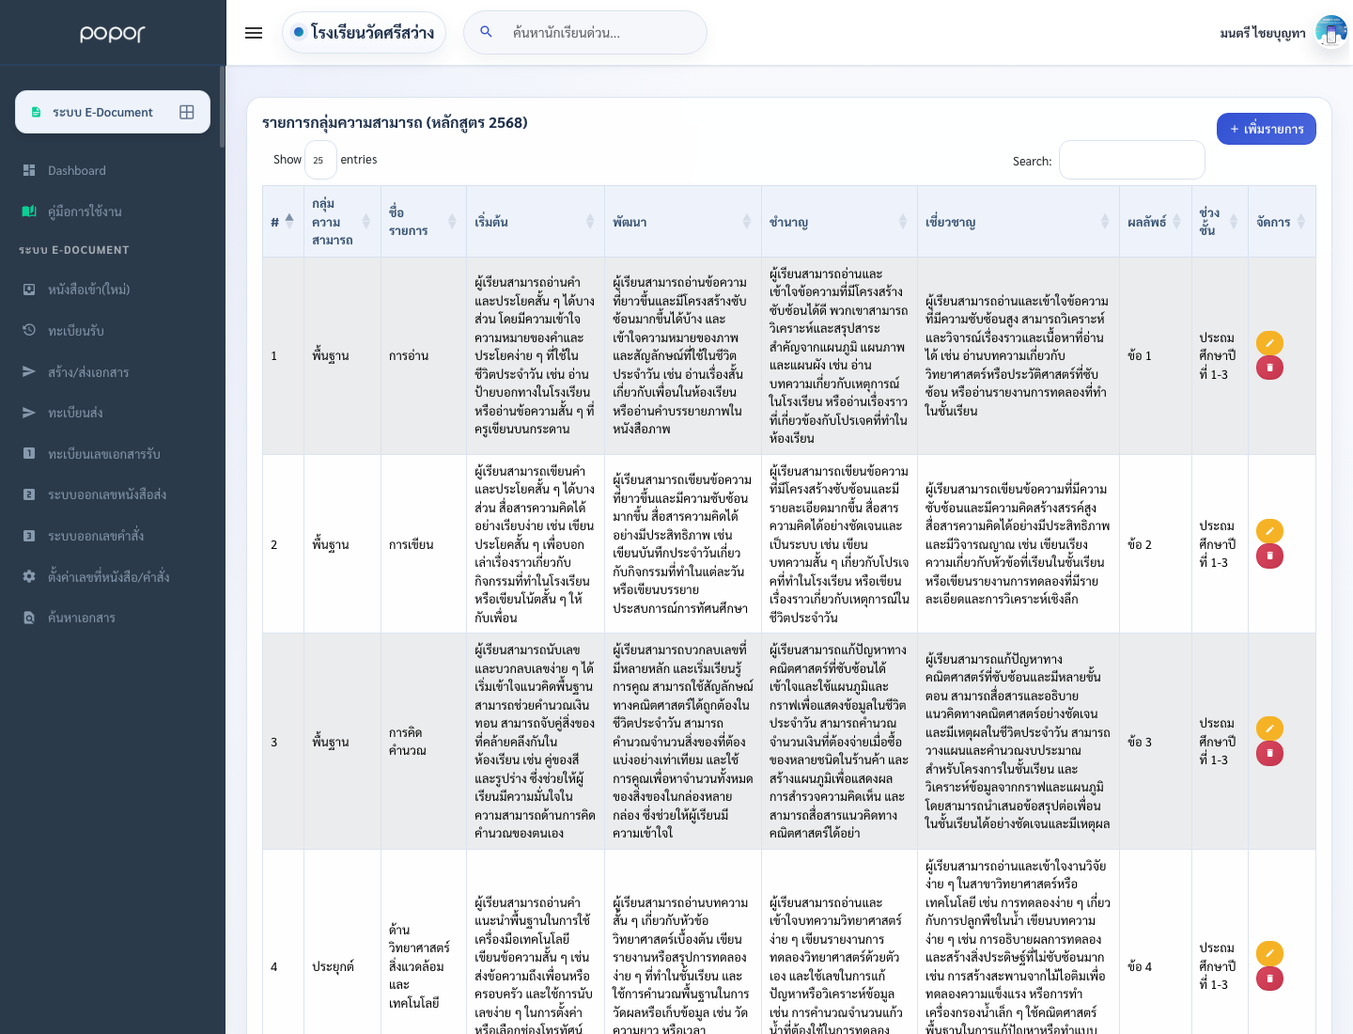Sort by ผลลัพธ์ column
This screenshot has height=1034, width=1353.
click(1155, 222)
